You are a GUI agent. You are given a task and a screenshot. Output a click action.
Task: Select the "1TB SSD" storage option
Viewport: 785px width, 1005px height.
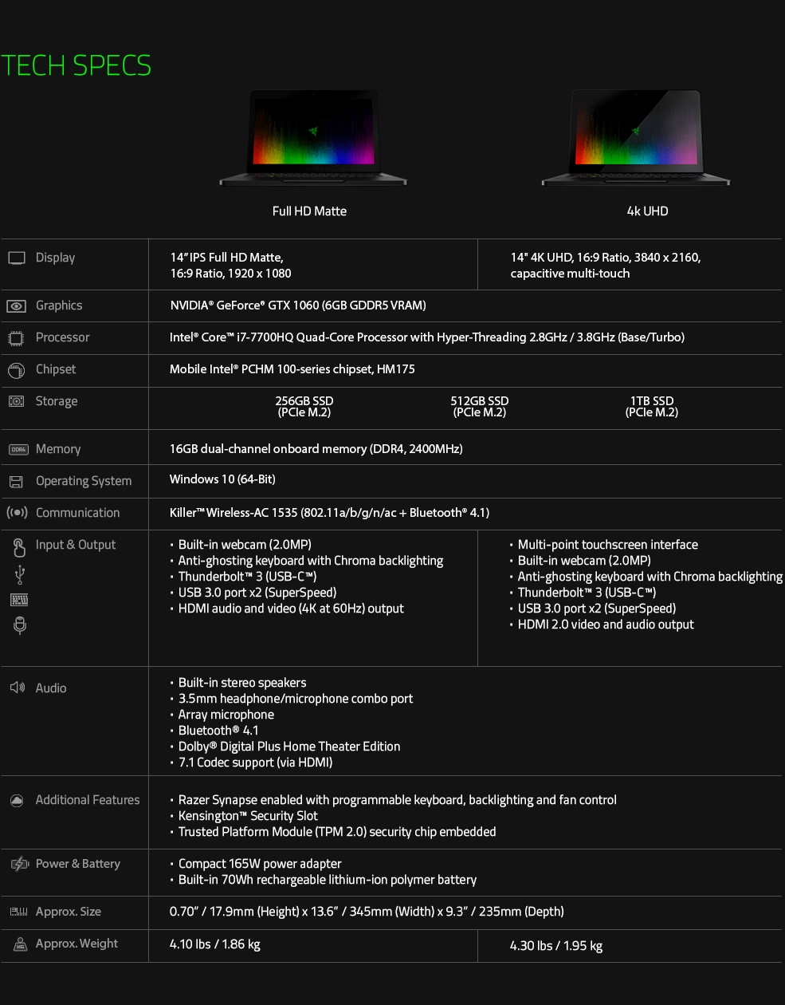coord(652,407)
